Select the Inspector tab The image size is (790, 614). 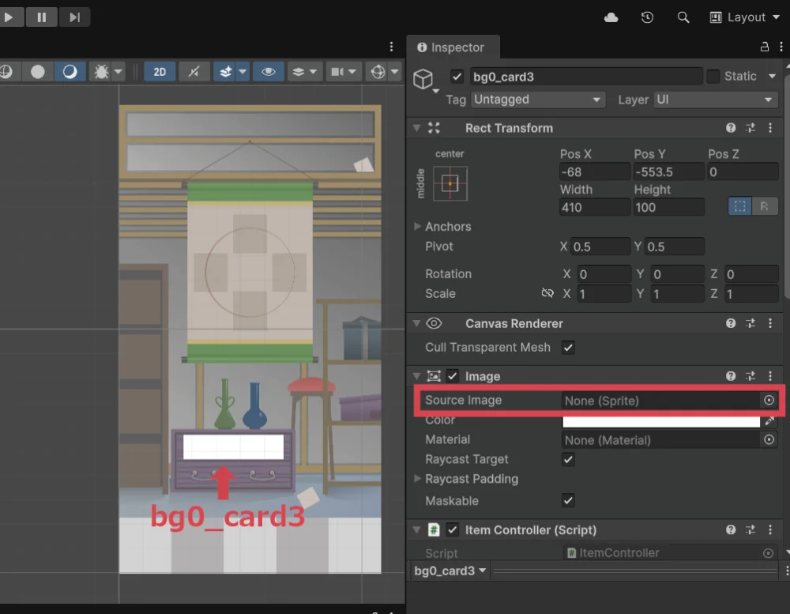coord(450,47)
